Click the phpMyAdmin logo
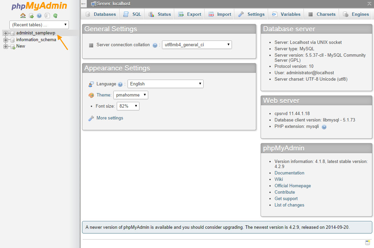 pyautogui.click(x=39, y=6)
